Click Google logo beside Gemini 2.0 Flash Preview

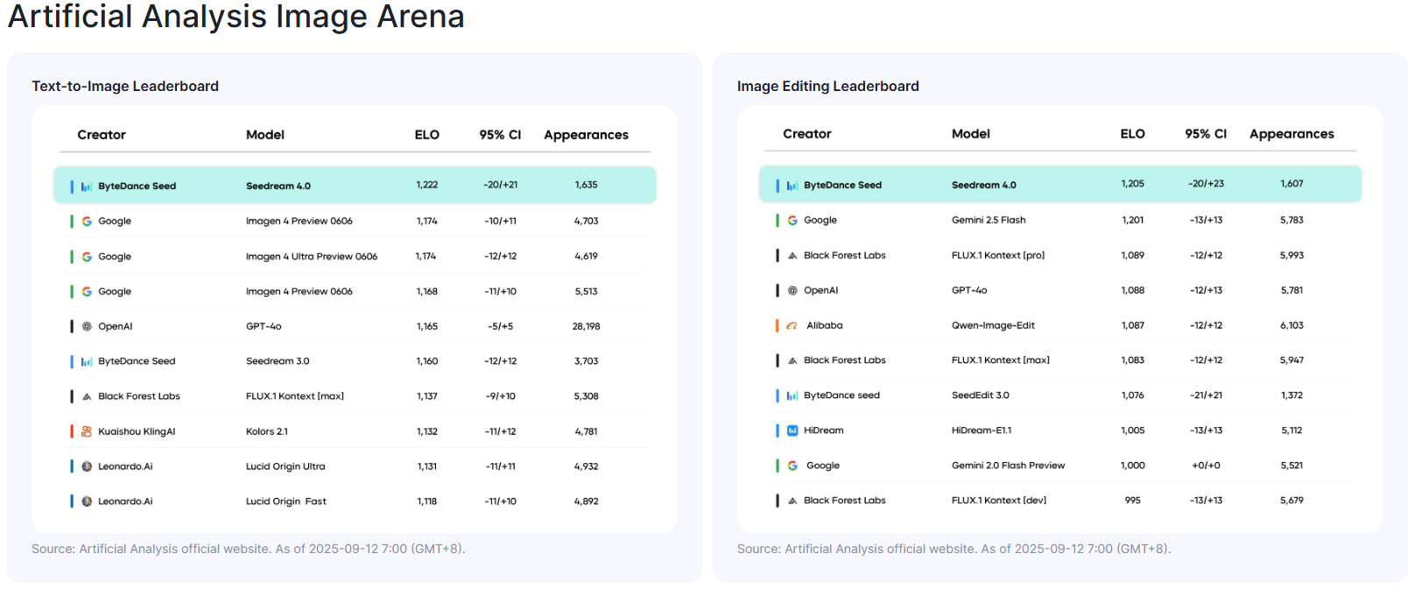click(792, 466)
